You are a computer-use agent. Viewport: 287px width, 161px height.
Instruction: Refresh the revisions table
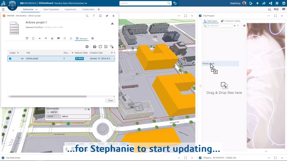coord(100,47)
